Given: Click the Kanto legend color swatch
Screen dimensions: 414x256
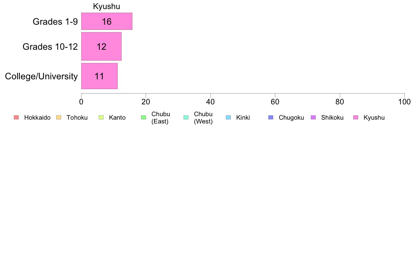Looking at the screenshot, I should point(101,118).
